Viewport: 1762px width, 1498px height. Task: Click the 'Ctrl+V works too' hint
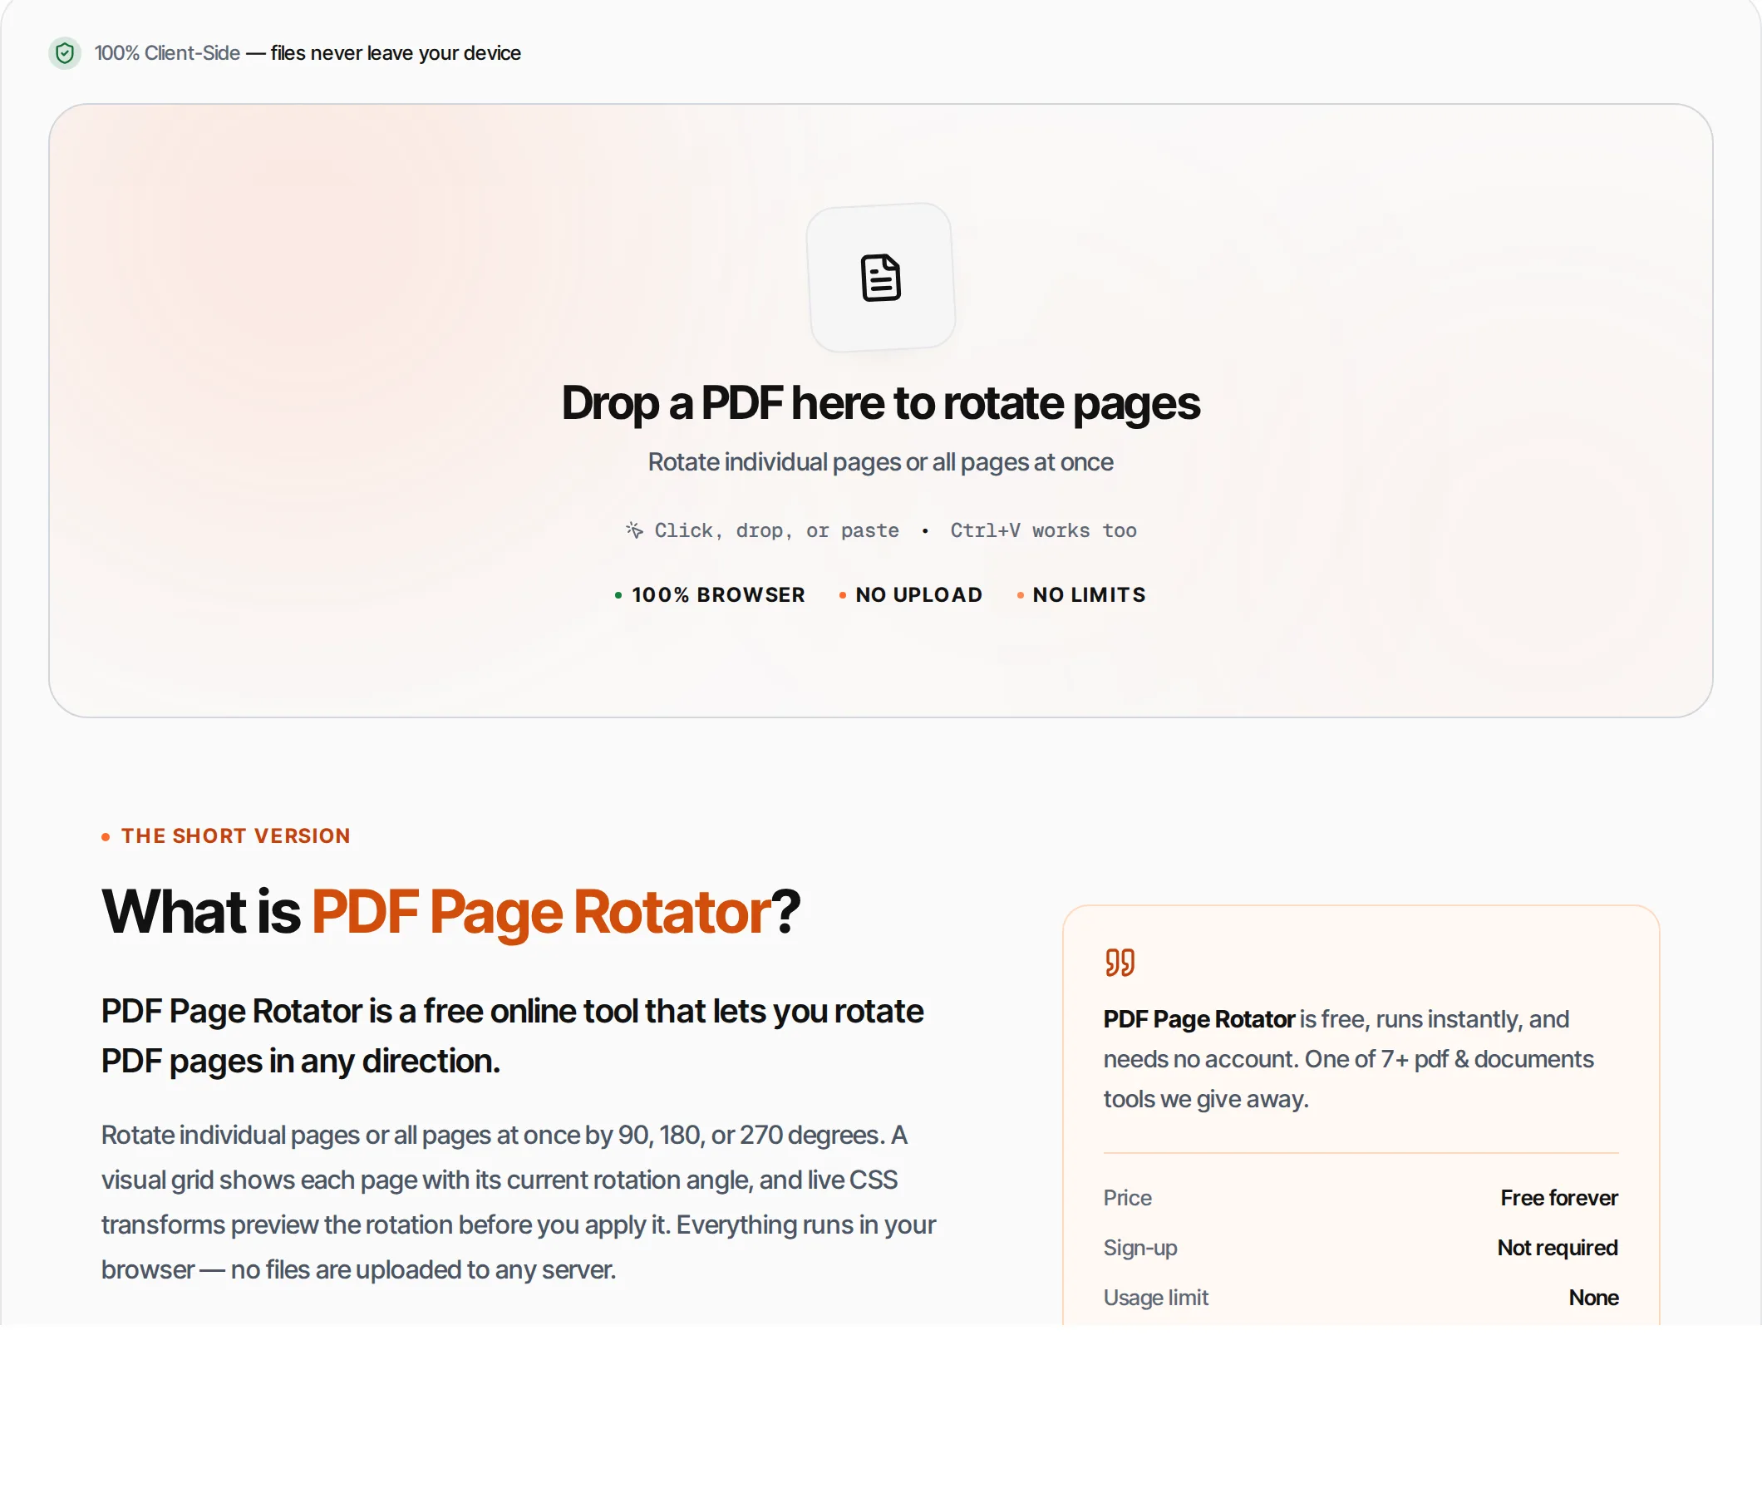1043,530
